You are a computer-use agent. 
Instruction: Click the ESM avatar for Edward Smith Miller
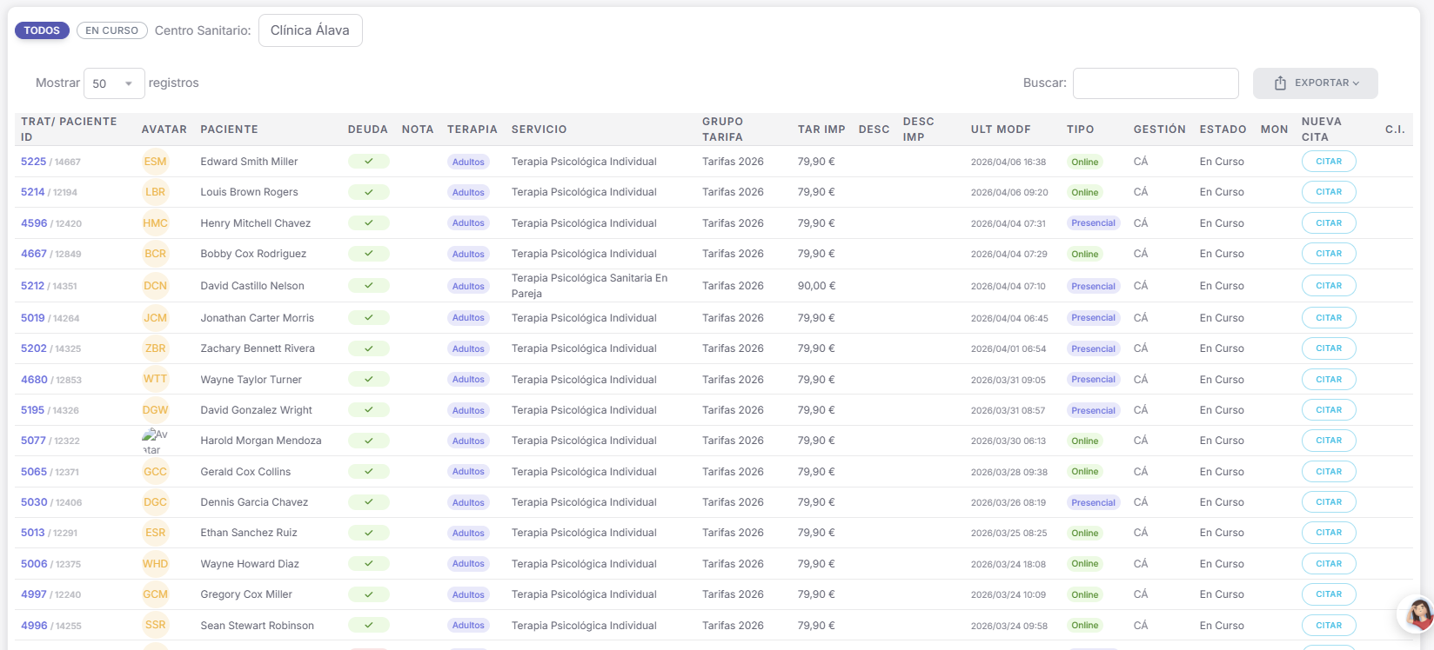155,162
